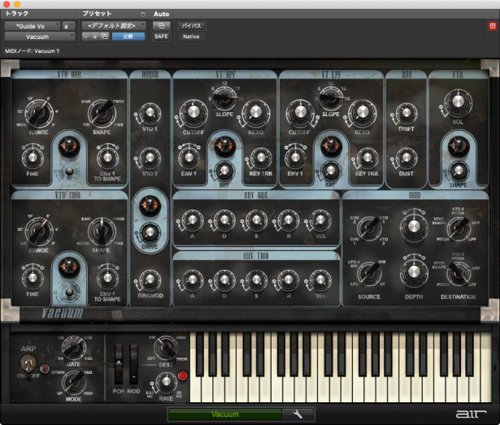Image resolution: width=500 pixels, height=425 pixels.
Task: Click VT HPF SAT knob
Action: pyautogui.click(x=224, y=171)
